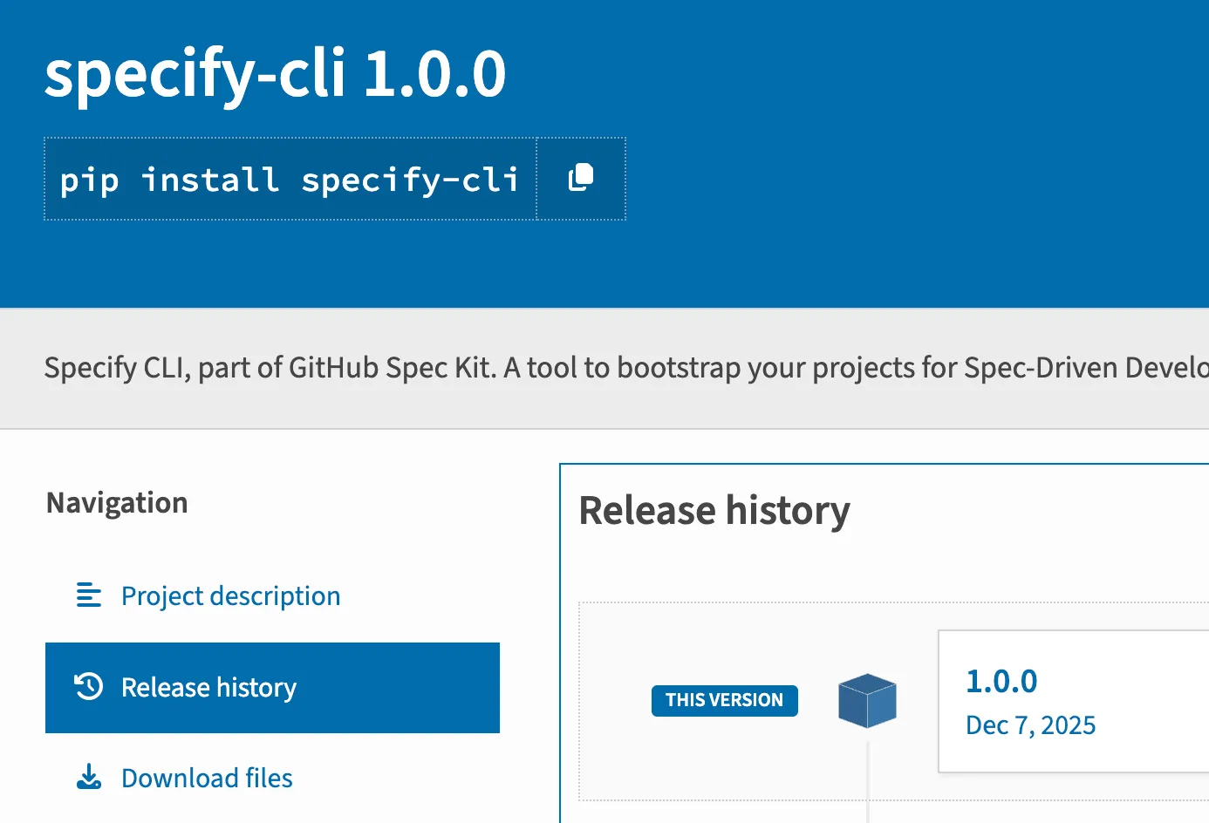The height and width of the screenshot is (823, 1209).
Task: Click the dashed install command container
Action: [x=334, y=179]
